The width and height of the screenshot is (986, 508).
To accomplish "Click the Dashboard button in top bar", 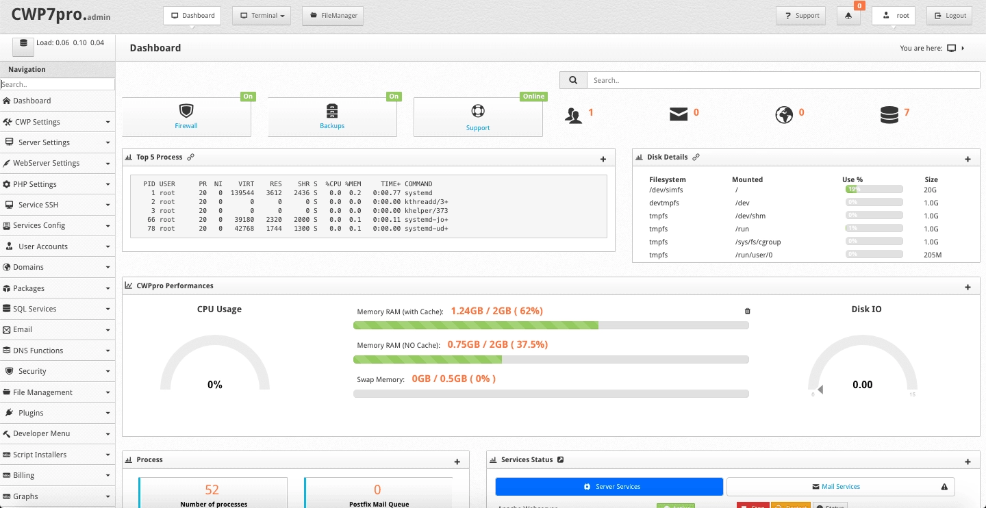I will point(192,16).
